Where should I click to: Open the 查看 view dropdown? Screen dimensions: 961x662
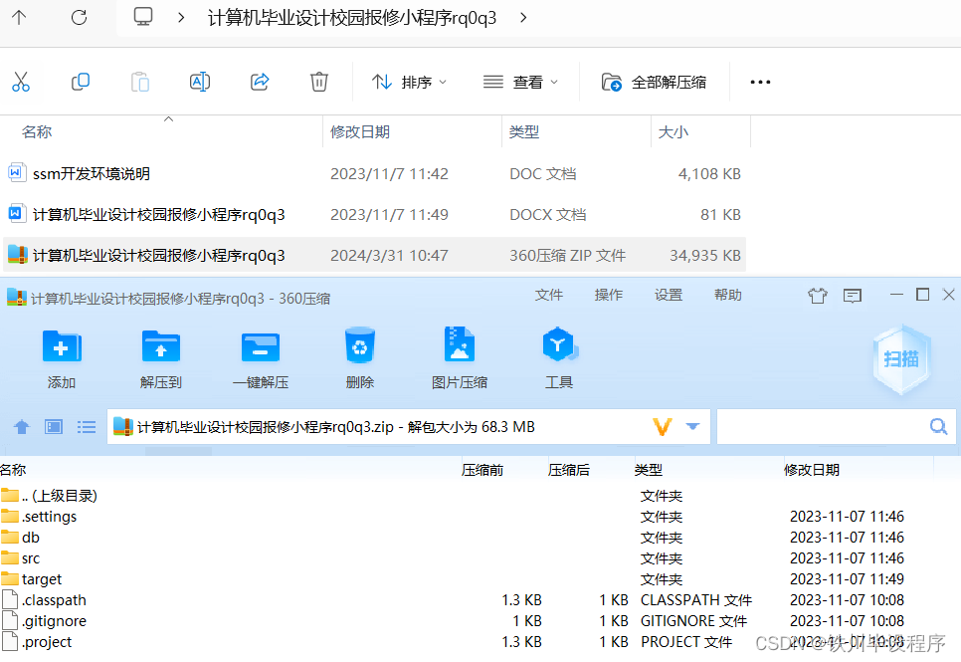click(534, 82)
